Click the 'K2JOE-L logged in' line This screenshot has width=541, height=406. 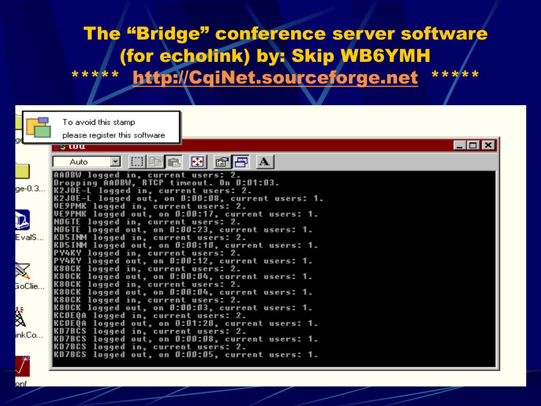(153, 190)
